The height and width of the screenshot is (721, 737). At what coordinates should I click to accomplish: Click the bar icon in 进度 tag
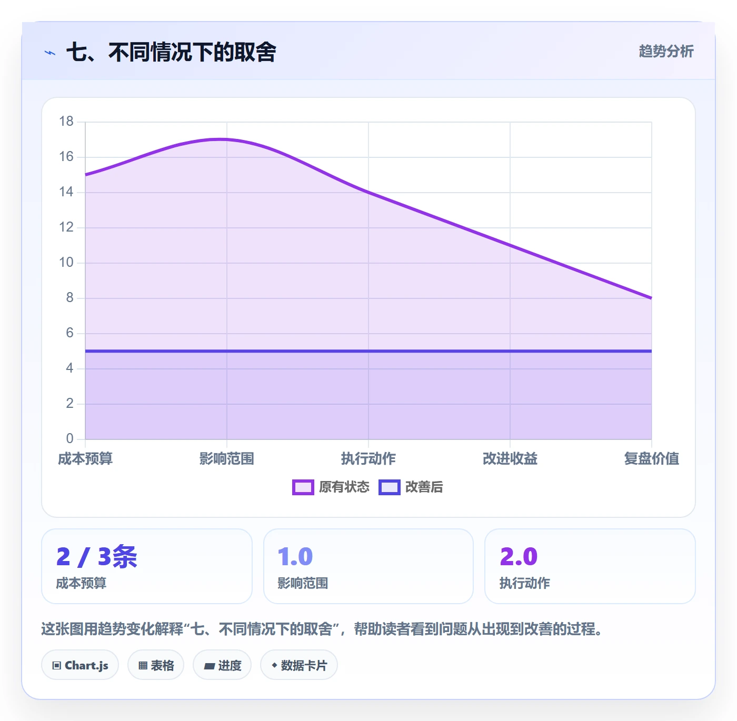209,666
